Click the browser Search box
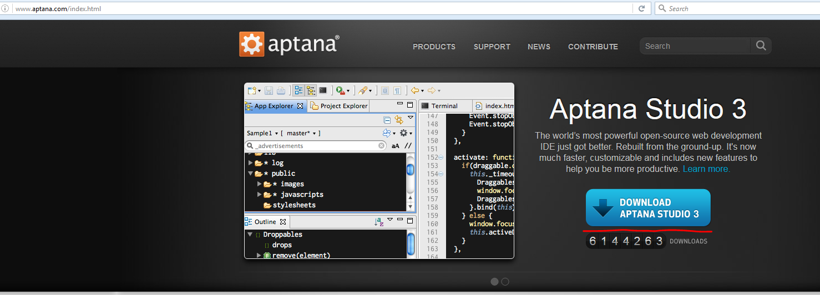Viewport: 820px width, 295px height. tap(737, 9)
